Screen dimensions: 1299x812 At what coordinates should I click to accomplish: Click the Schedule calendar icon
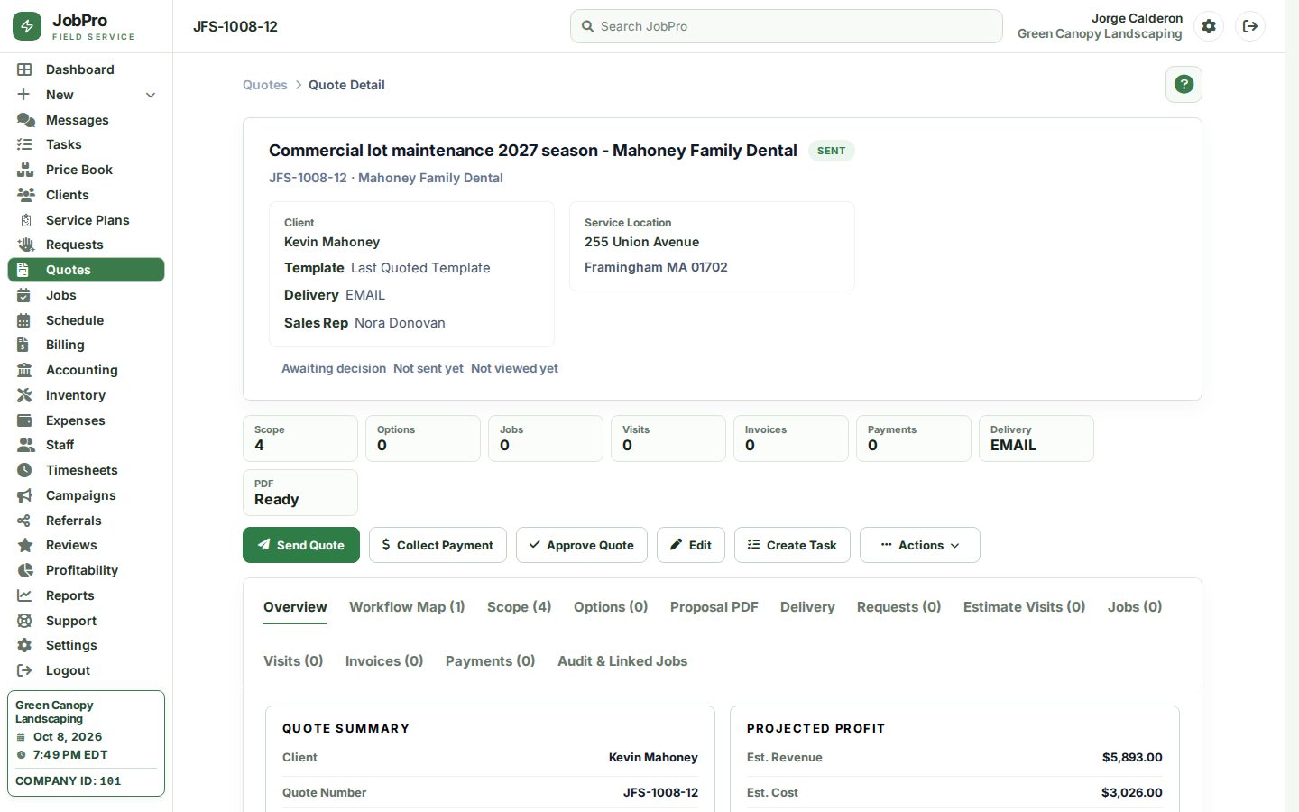(24, 320)
